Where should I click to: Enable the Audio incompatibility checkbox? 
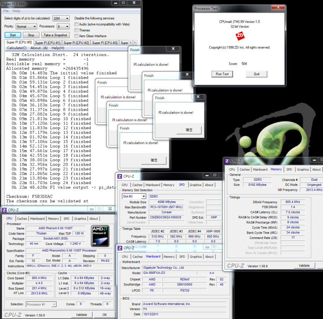click(76, 24)
